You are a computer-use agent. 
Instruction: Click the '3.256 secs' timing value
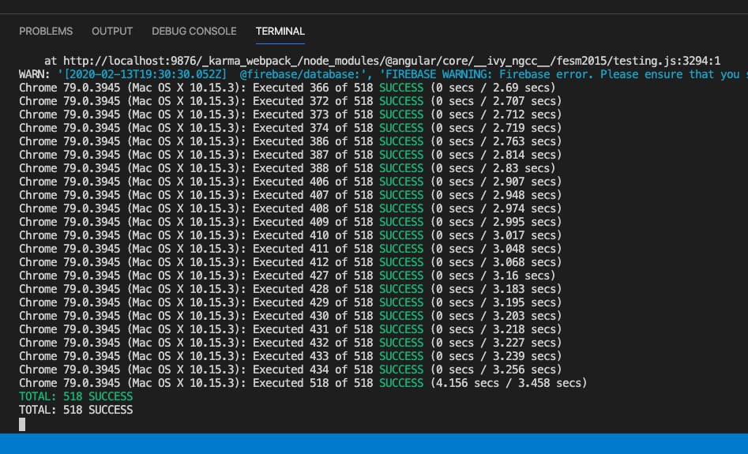tap(524, 370)
